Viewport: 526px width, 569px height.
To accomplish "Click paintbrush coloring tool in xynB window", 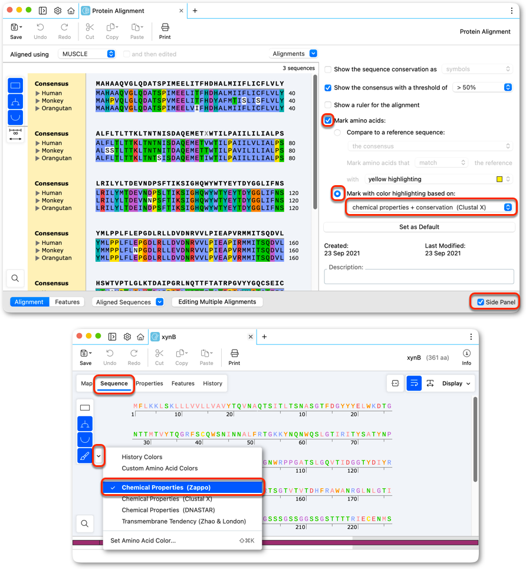I will [85, 456].
